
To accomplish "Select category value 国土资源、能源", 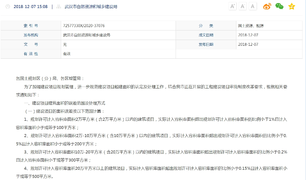I will click(x=251, y=26).
